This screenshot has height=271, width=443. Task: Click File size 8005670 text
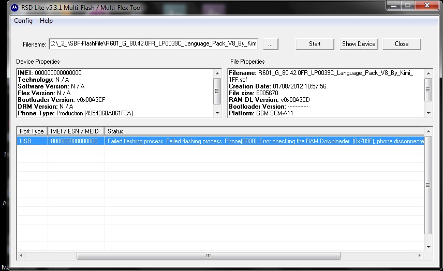pos(254,93)
